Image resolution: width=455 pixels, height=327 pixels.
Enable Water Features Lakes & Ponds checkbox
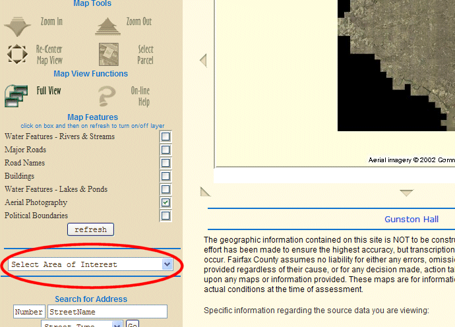pyautogui.click(x=166, y=189)
